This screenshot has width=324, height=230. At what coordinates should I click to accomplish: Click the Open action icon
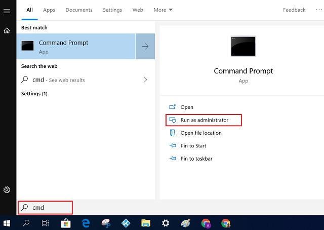point(172,107)
